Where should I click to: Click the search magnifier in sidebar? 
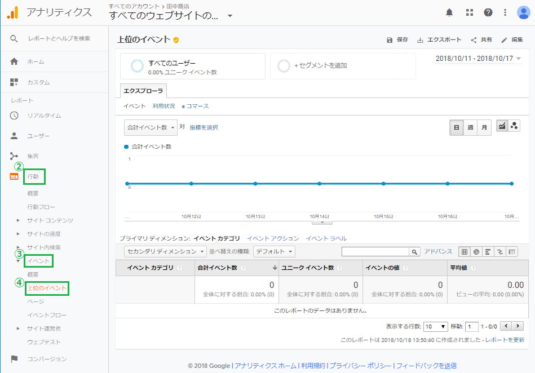click(x=14, y=38)
